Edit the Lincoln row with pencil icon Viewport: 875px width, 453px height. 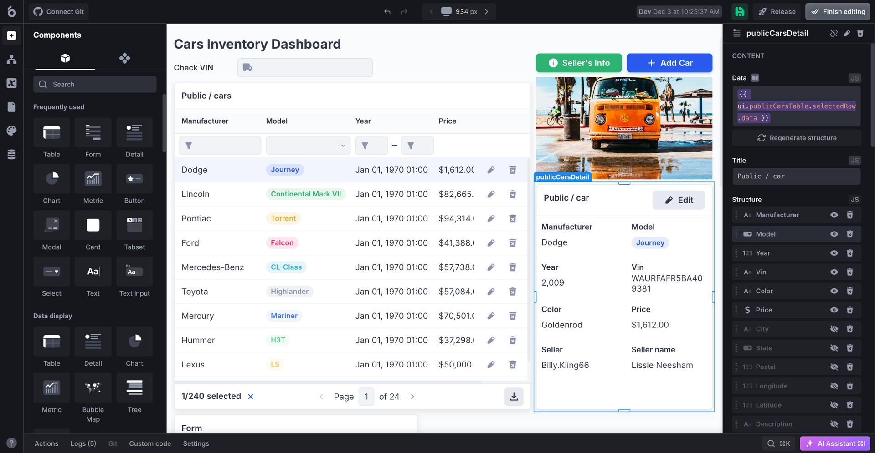pyautogui.click(x=491, y=194)
